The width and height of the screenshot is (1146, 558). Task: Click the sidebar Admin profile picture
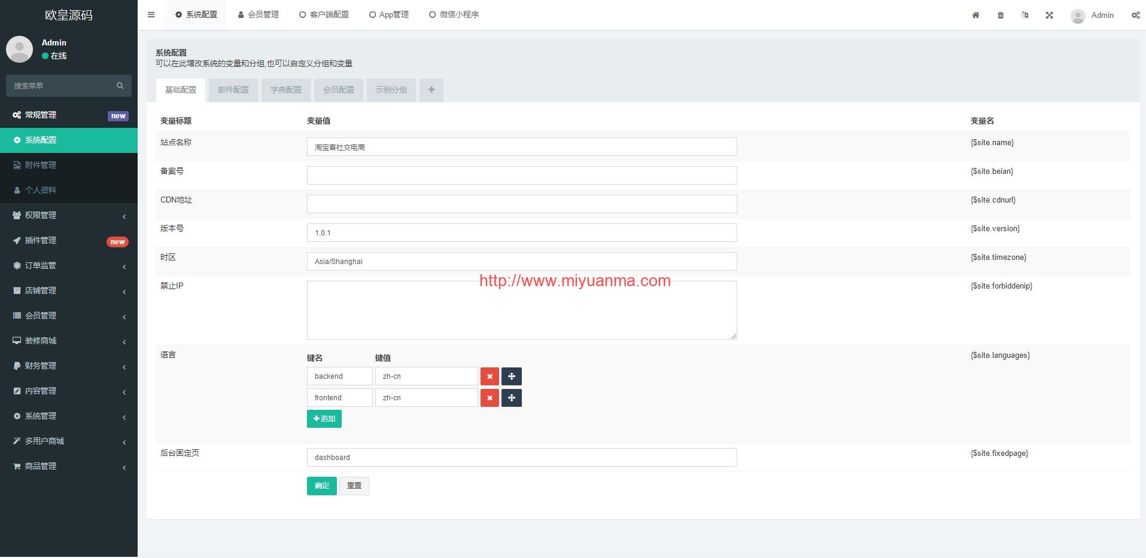point(19,49)
